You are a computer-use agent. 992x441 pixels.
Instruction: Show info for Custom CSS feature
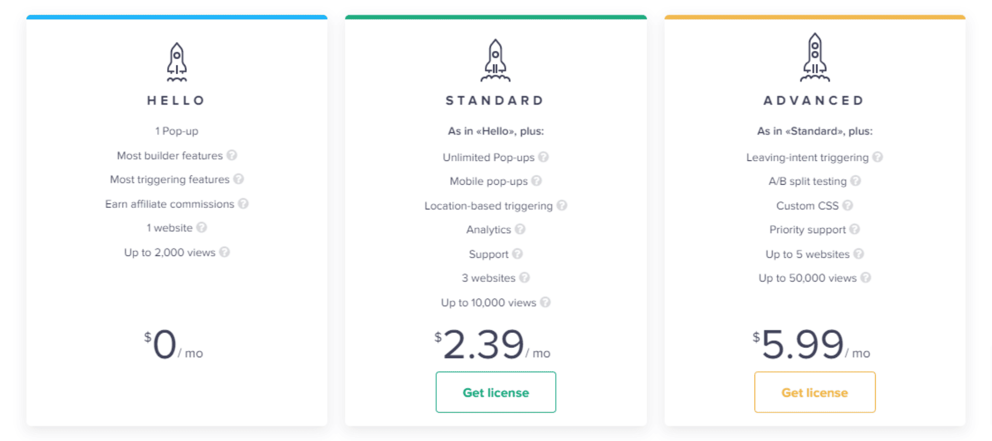coord(847,205)
